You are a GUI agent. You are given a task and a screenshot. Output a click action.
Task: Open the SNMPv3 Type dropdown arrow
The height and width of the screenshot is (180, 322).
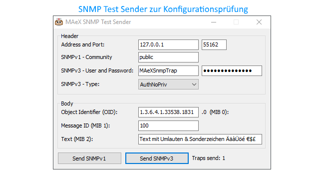pos(194,84)
